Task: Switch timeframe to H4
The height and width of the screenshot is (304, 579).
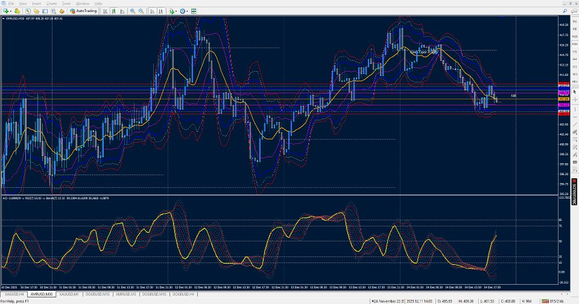Action: tap(575, 59)
